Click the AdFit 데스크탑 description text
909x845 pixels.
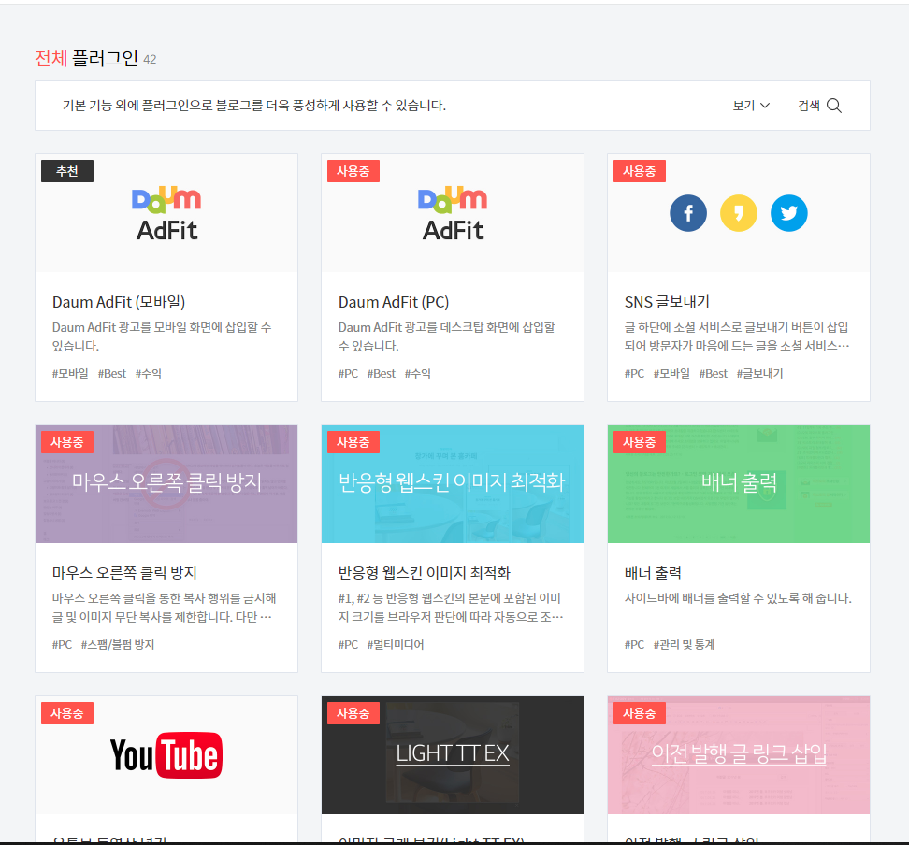(x=447, y=337)
